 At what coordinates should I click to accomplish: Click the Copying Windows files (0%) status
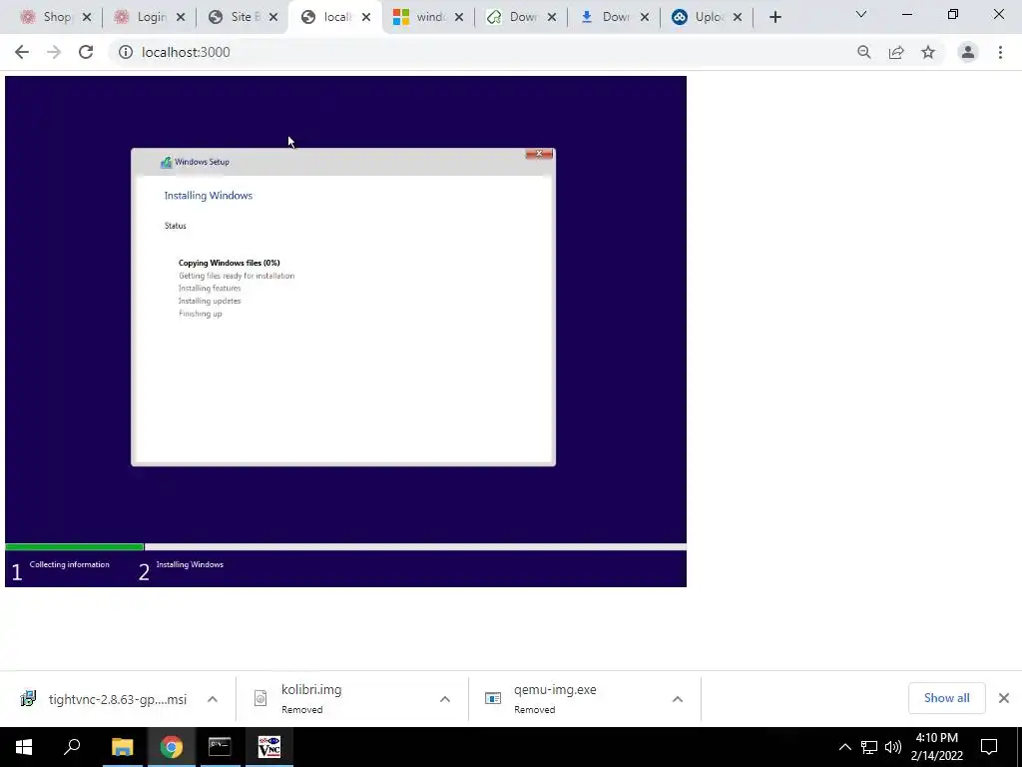pyautogui.click(x=229, y=263)
